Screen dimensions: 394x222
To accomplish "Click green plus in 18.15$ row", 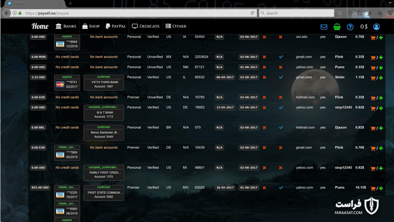I will tap(381, 188).
